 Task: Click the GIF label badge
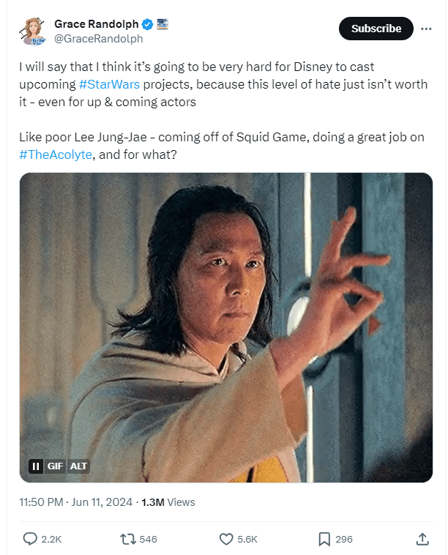55,466
